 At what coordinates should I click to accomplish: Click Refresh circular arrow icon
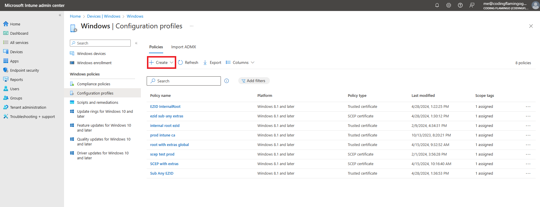pos(180,62)
